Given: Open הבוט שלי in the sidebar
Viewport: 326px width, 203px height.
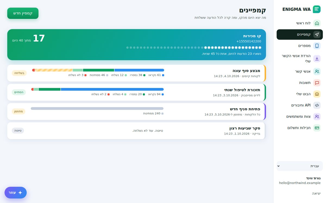Looking at the screenshot, I should point(300,94).
